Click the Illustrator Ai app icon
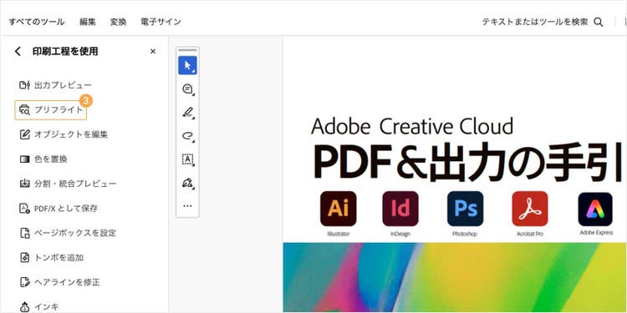This screenshot has width=627, height=313. tap(339, 209)
